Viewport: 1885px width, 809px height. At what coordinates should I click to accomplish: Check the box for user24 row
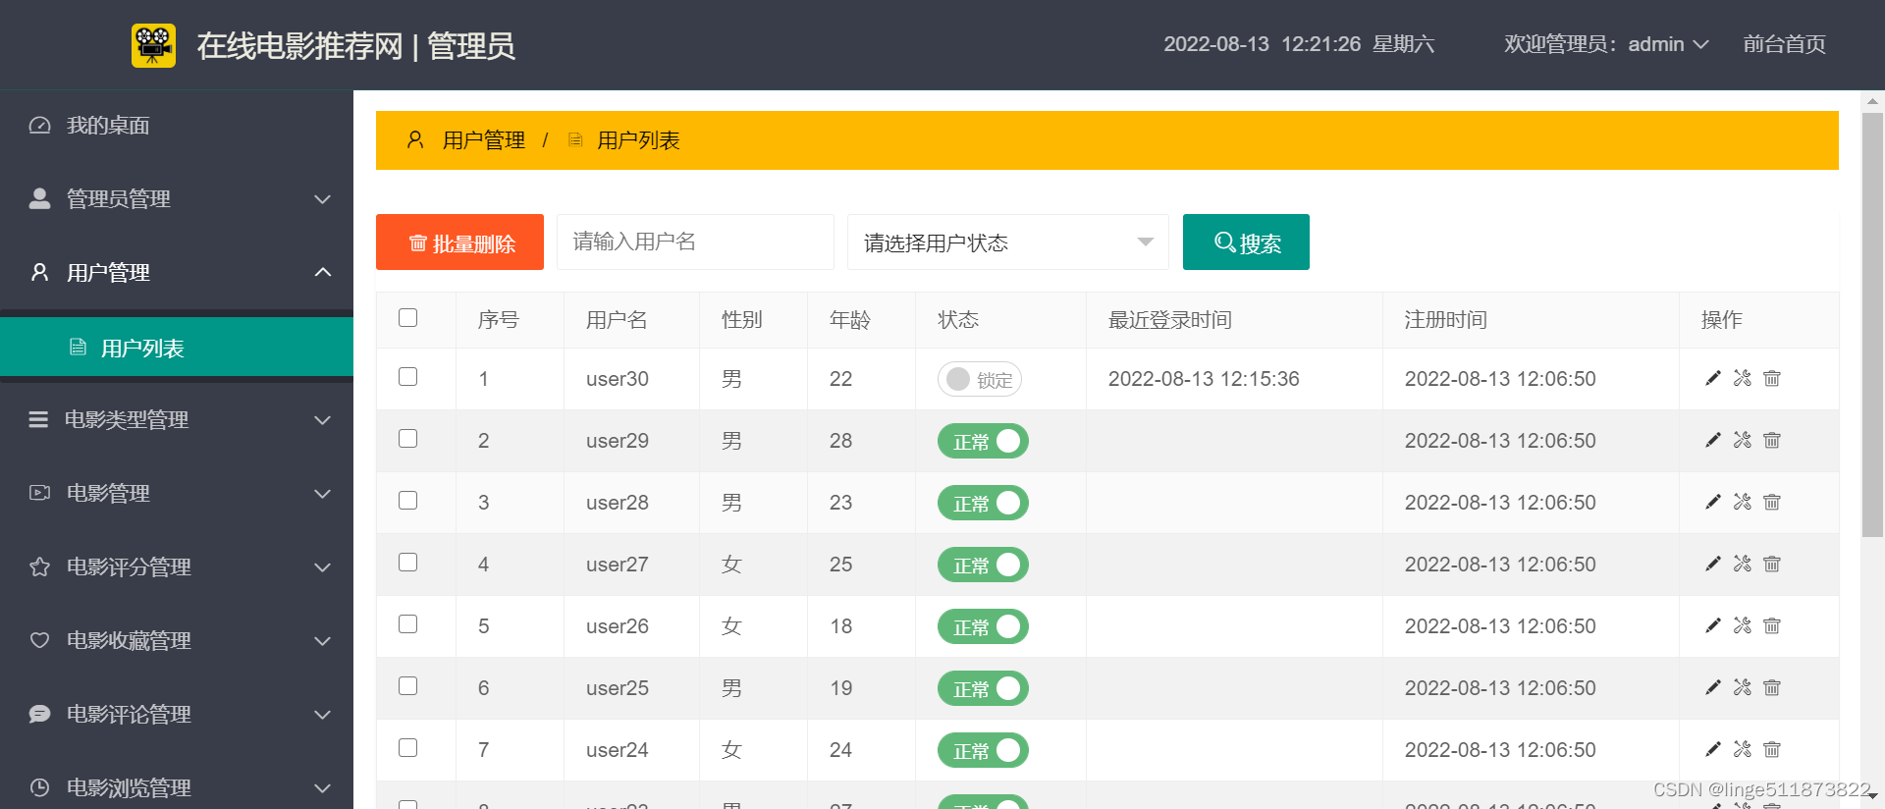(408, 748)
